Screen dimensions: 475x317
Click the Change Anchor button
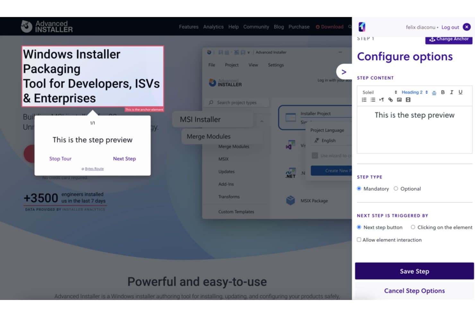click(449, 39)
